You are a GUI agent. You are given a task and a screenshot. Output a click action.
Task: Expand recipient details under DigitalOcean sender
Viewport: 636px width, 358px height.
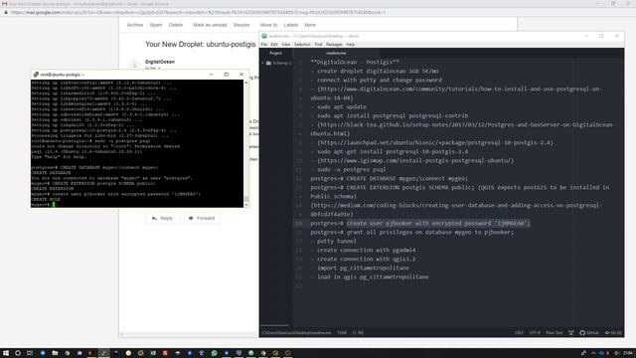pyautogui.click(x=159, y=69)
